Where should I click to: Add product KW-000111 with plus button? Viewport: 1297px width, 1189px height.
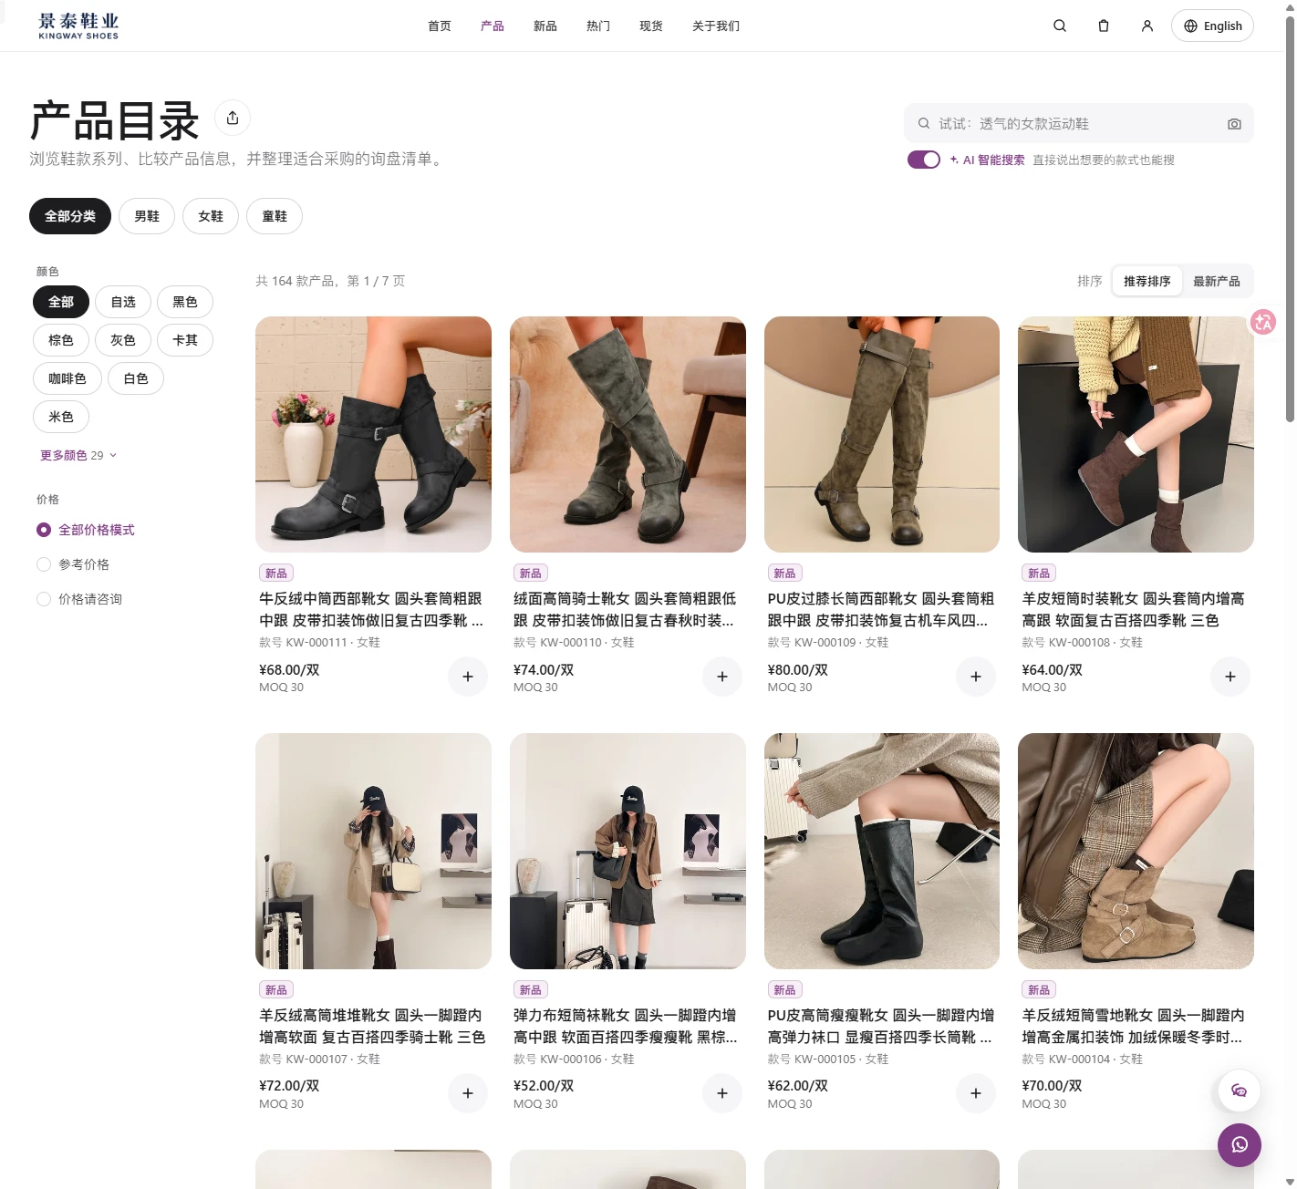click(468, 677)
